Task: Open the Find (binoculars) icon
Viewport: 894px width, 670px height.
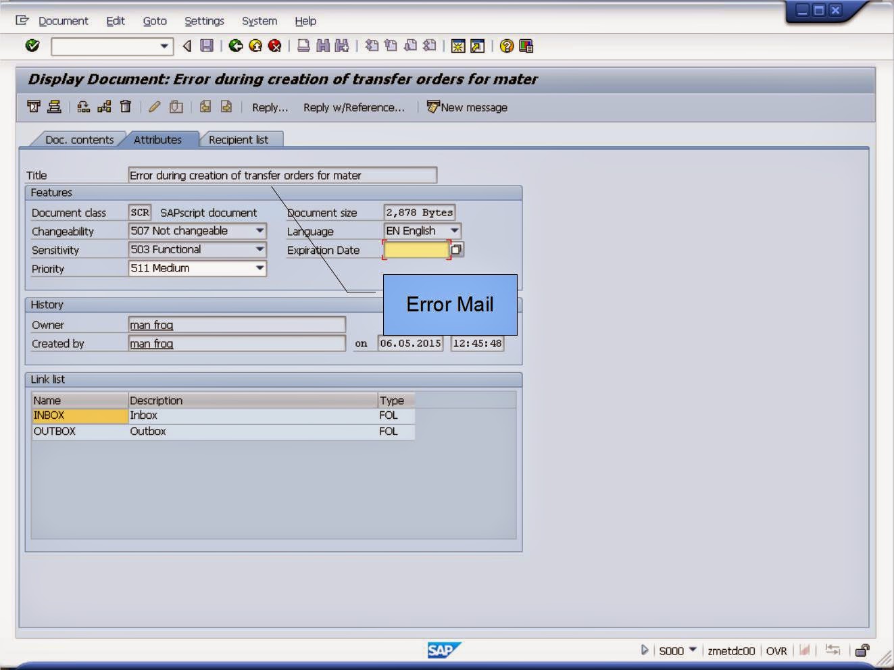Action: 324,46
